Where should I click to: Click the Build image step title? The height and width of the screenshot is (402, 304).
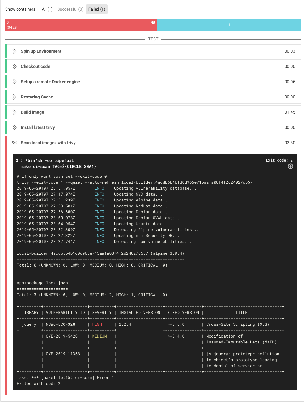point(32,112)
